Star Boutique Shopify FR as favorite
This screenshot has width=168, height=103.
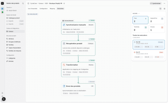[x=64, y=3]
